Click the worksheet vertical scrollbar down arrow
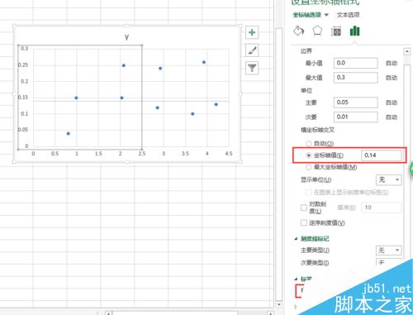This screenshot has height=315, width=413. click(279, 304)
